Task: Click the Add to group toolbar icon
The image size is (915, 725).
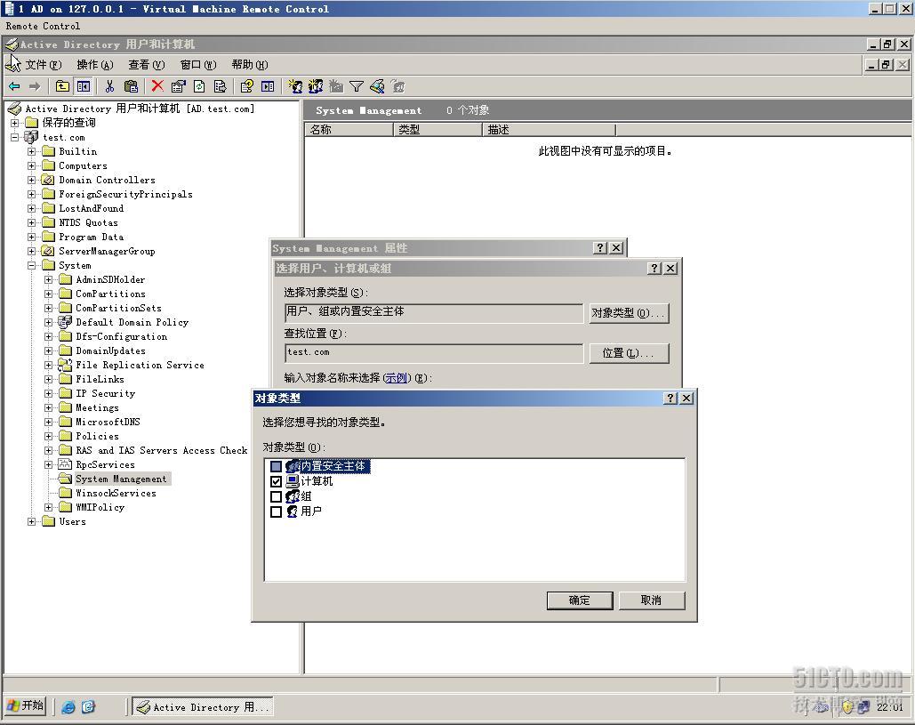Action: point(398,86)
